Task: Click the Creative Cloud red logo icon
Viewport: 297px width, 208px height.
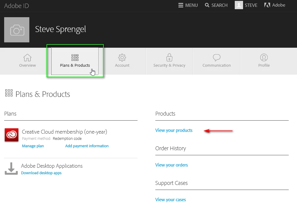Action: [12, 135]
